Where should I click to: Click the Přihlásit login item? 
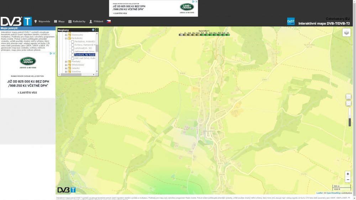(x=96, y=22)
